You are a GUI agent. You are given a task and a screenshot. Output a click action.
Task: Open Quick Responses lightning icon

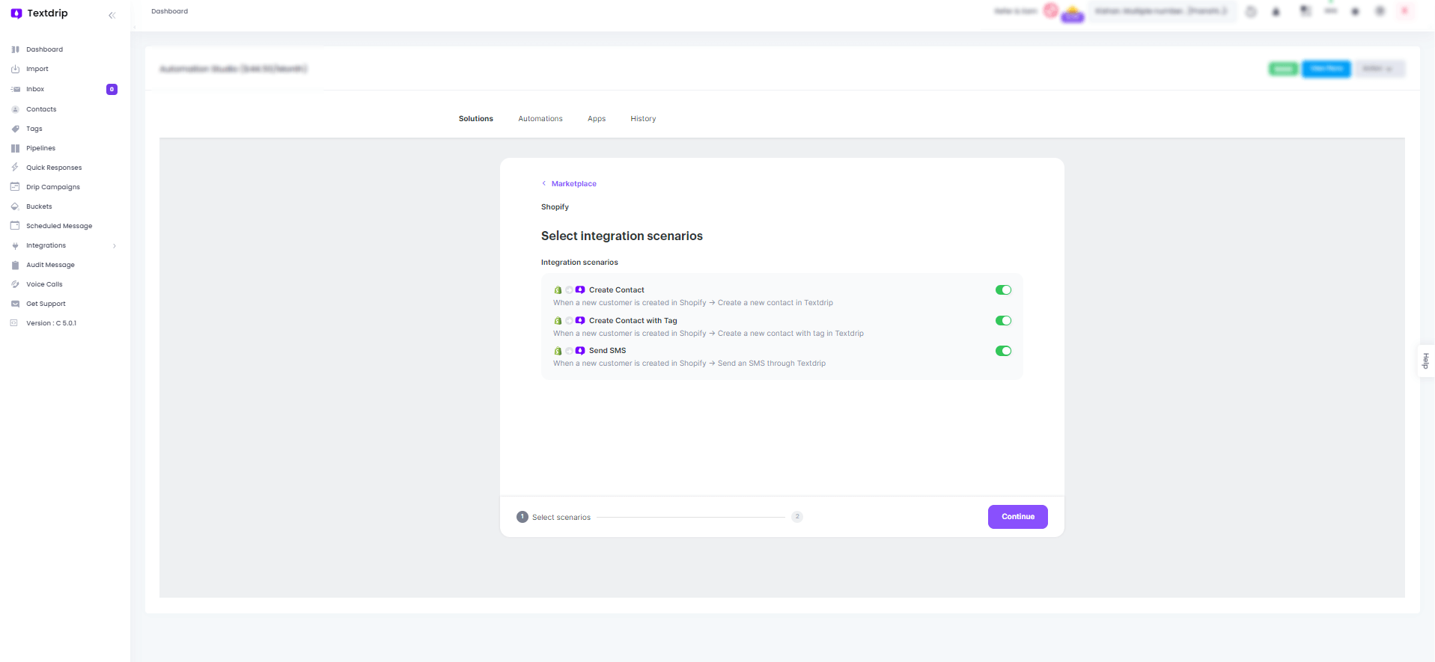[15, 168]
